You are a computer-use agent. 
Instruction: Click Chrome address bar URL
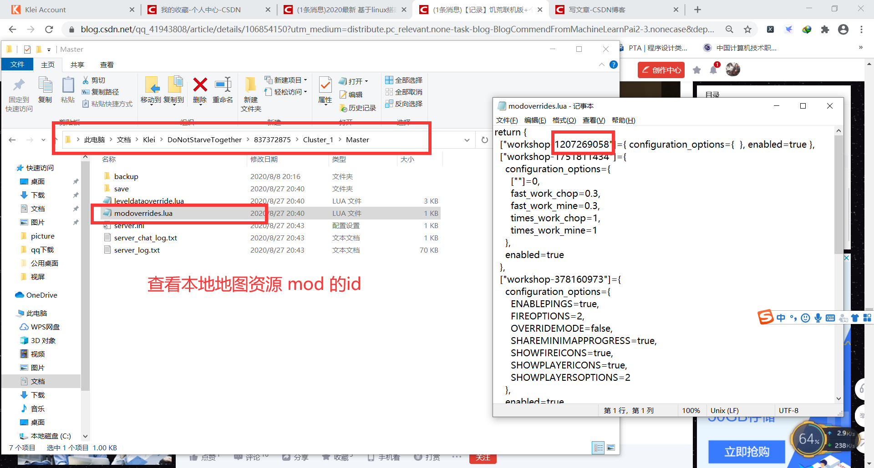(x=397, y=30)
